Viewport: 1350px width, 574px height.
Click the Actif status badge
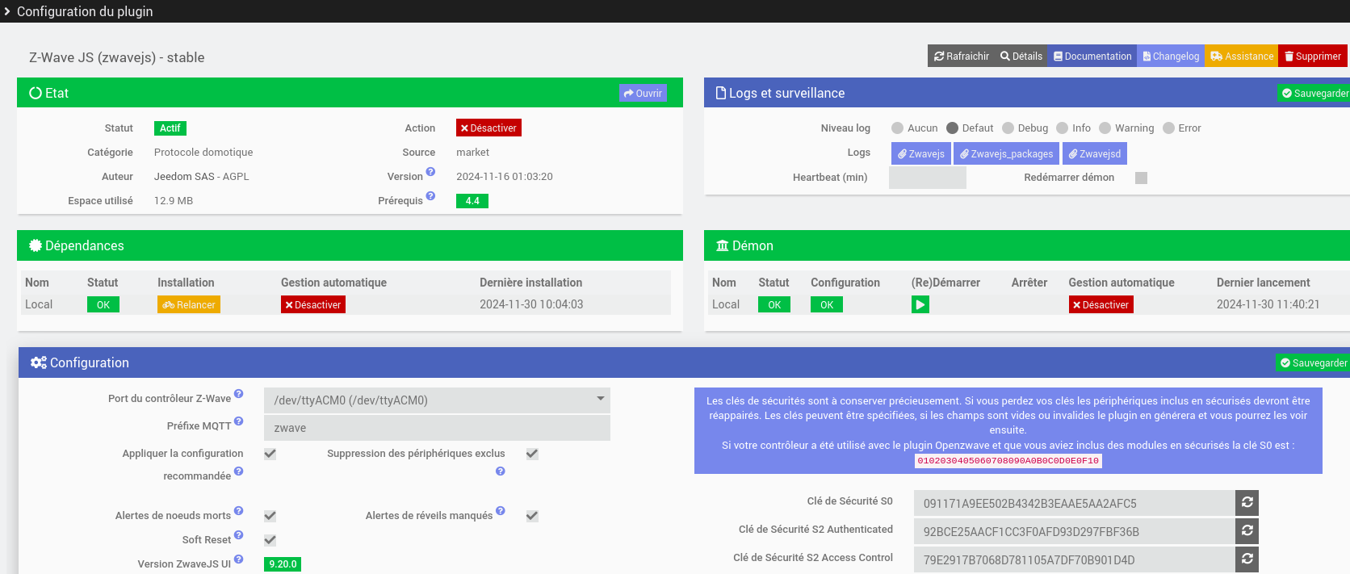coord(170,128)
